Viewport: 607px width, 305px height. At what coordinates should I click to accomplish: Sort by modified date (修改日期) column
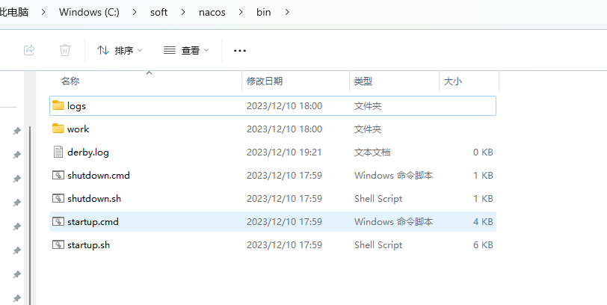click(x=265, y=81)
